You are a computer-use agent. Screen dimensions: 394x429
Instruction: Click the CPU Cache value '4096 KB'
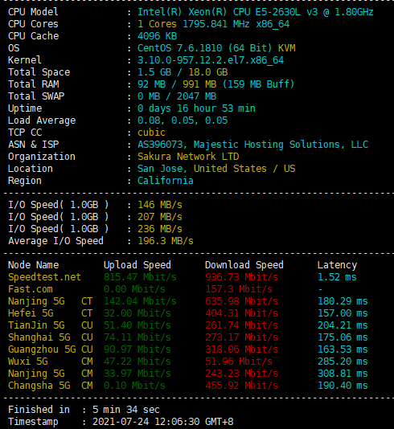pos(157,36)
